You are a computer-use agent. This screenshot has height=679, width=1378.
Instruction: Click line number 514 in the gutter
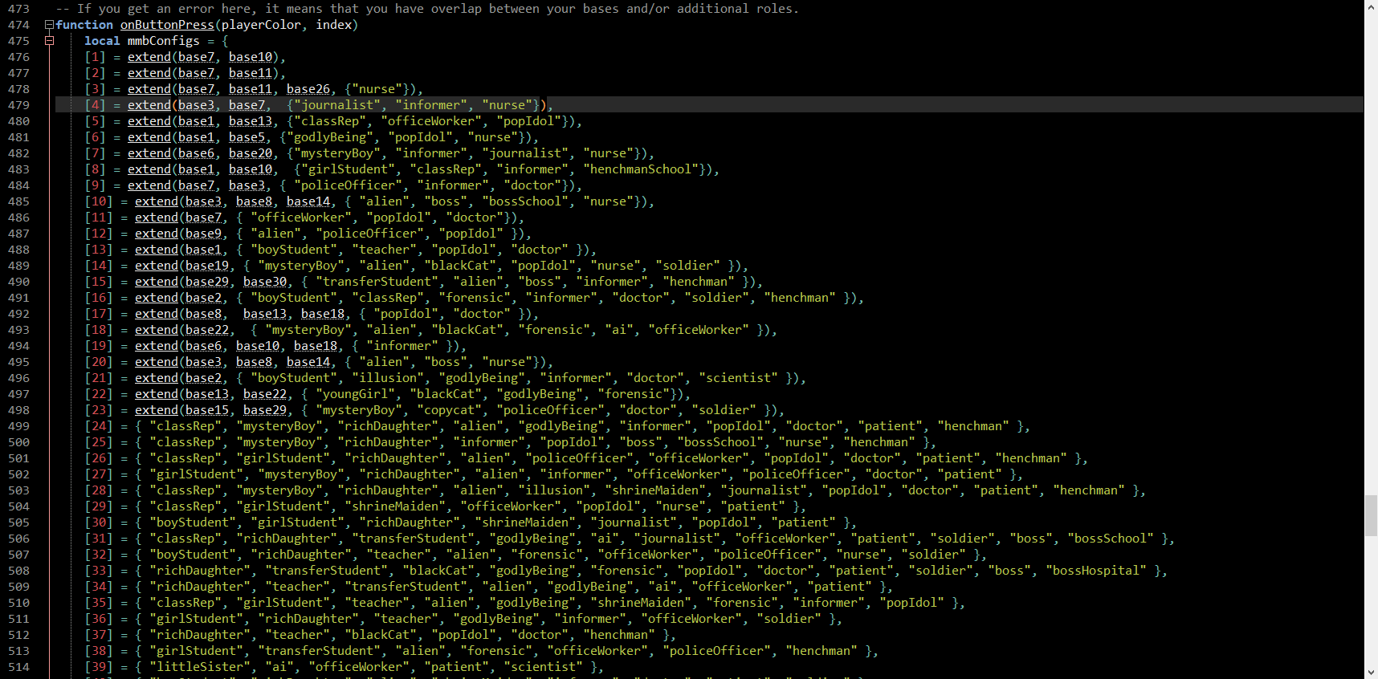click(18, 667)
